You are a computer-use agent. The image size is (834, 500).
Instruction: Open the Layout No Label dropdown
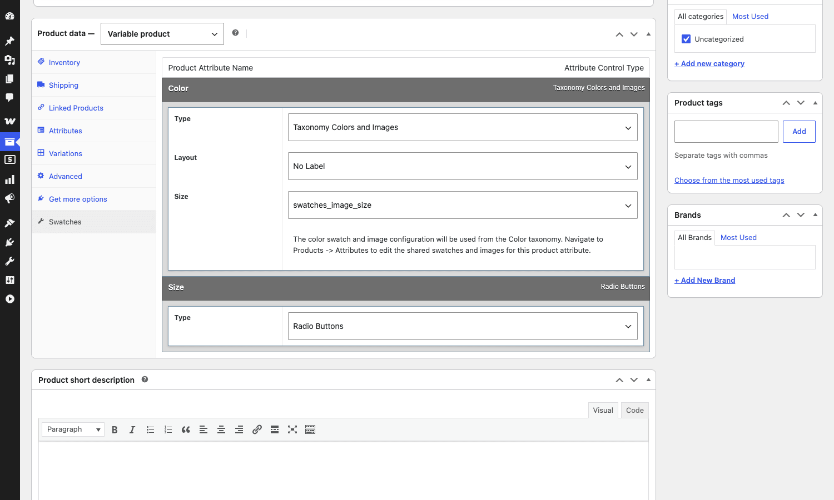[x=463, y=166]
